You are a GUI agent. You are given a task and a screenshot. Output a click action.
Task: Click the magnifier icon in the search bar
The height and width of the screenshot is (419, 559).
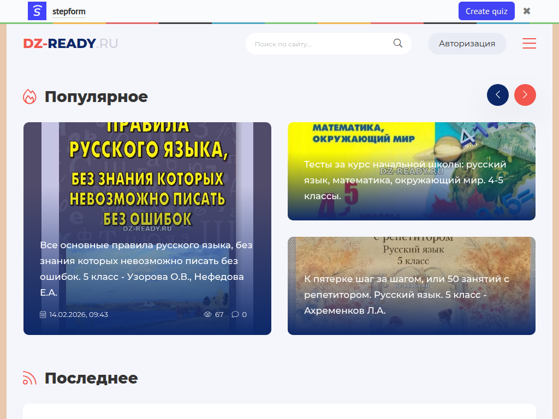[397, 43]
